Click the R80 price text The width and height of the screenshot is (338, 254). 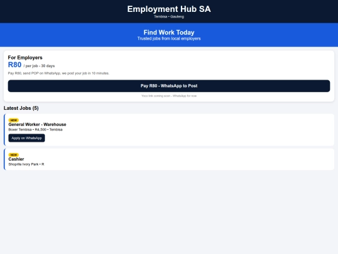pos(14,65)
